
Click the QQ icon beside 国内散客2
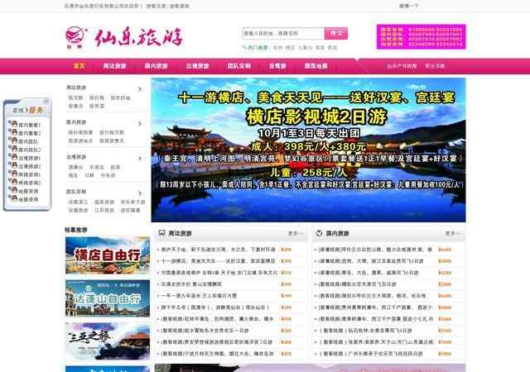pos(14,132)
